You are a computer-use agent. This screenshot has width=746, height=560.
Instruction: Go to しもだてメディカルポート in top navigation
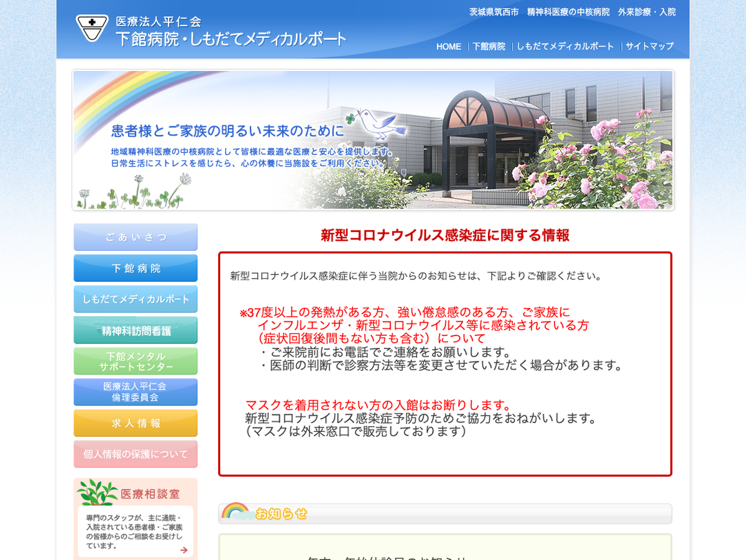tap(565, 47)
